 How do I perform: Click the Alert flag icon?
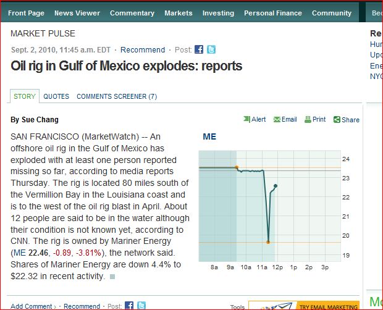point(246,119)
